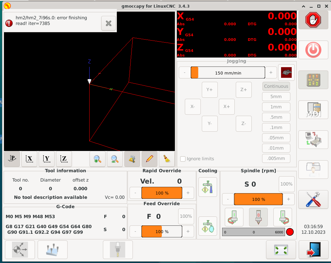Viewport: 331px width, 263px height.
Task: Open tool change spindle icon
Action: click(x=118, y=250)
